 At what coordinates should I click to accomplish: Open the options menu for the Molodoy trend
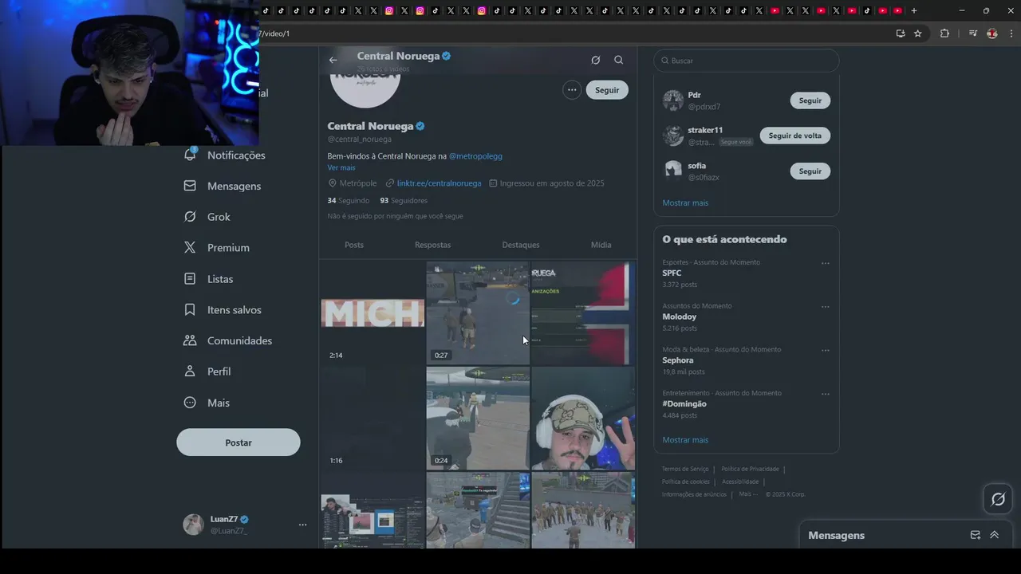click(826, 307)
